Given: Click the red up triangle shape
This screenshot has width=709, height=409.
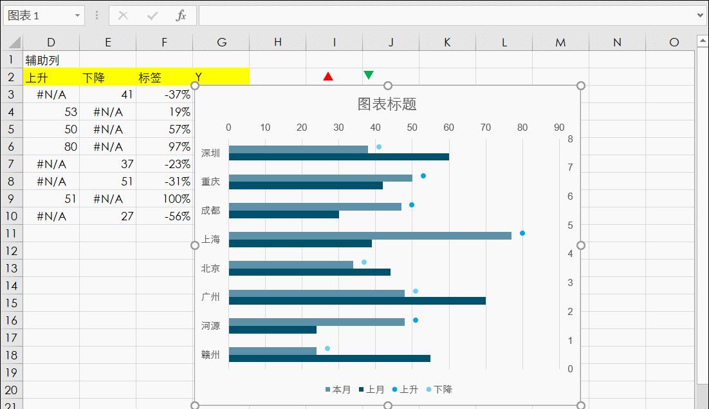Looking at the screenshot, I should coord(328,77).
